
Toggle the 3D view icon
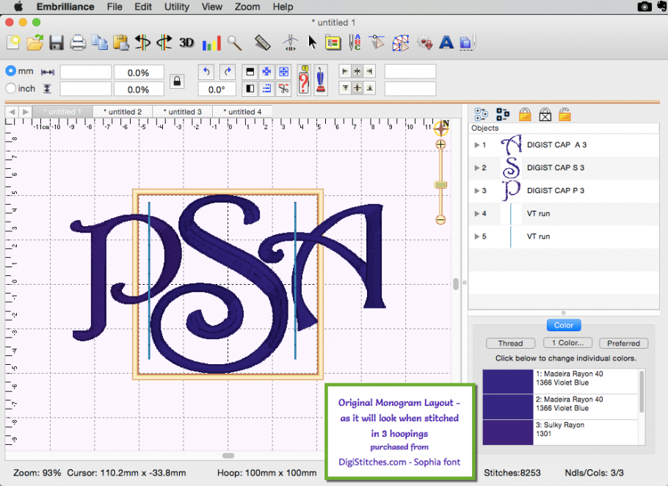click(187, 43)
